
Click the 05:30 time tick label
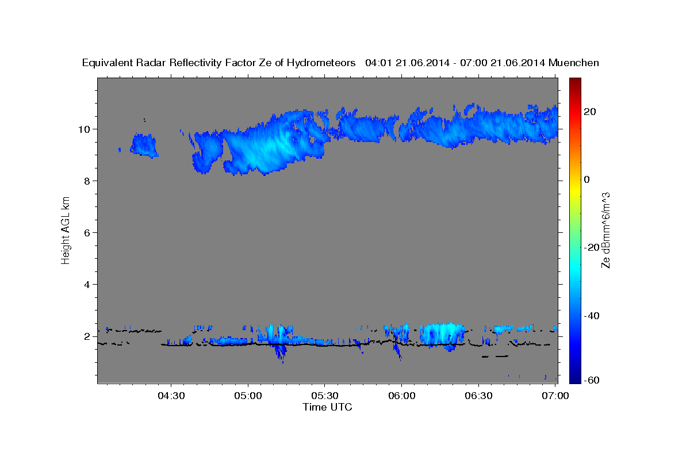[x=325, y=396]
